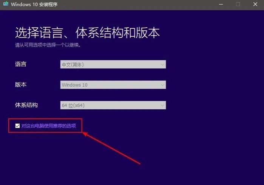Click the Windows 10 安装程序 title bar icon
The height and width of the screenshot is (185, 264).
point(6,4)
